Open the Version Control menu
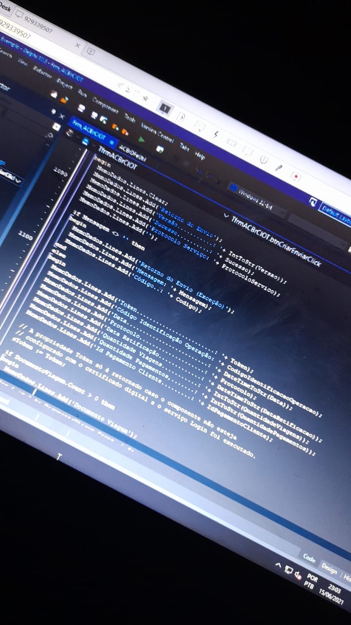The image size is (351, 625). coord(157,132)
